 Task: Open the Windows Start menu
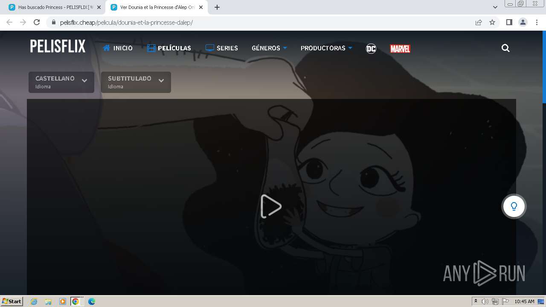pos(12,301)
